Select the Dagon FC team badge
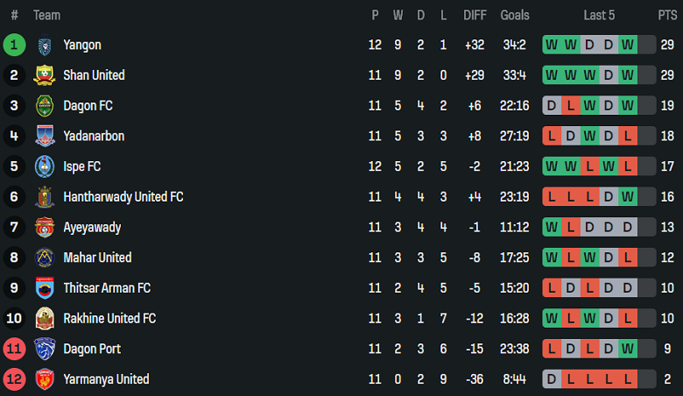Screen dimensions: 683x396 coord(44,106)
